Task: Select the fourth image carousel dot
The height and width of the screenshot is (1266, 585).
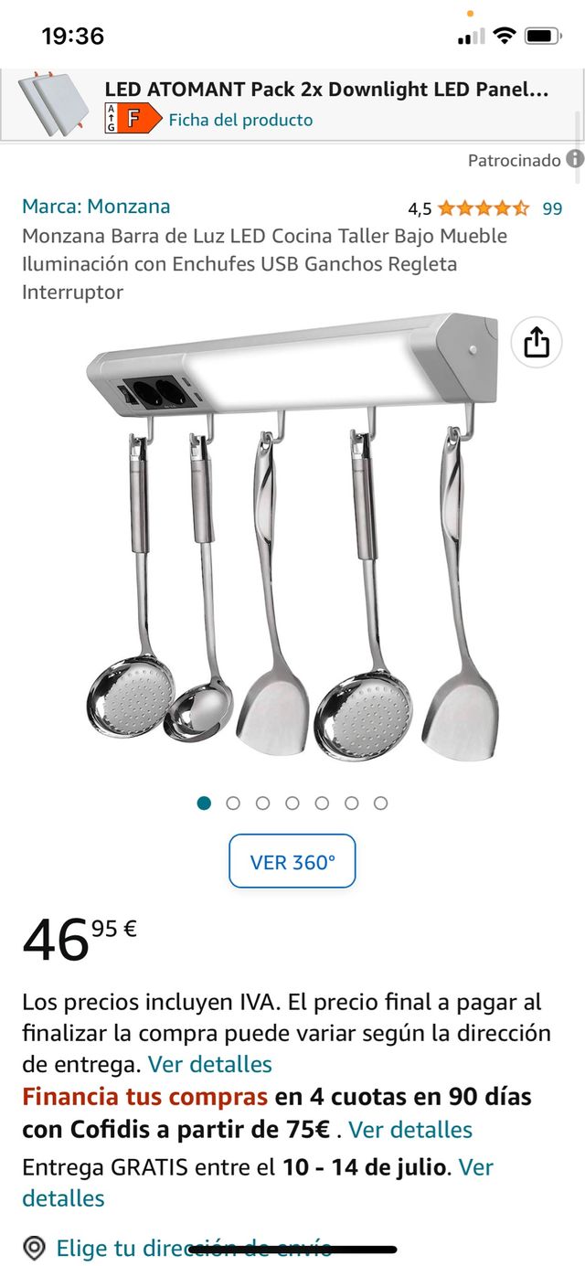Action: pos(292,803)
